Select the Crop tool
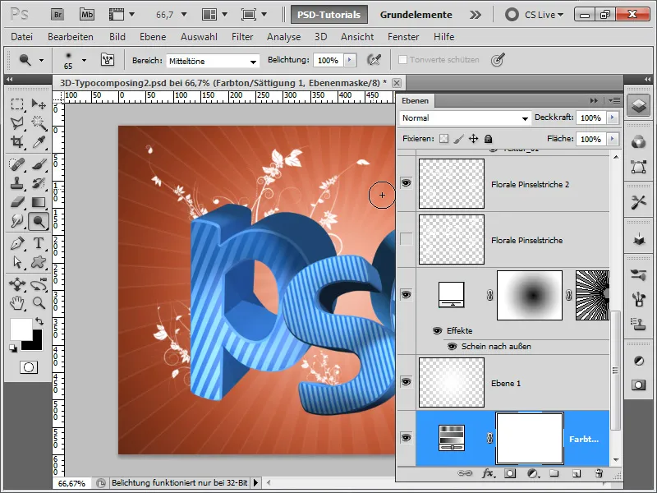The image size is (657, 493). coord(17,142)
